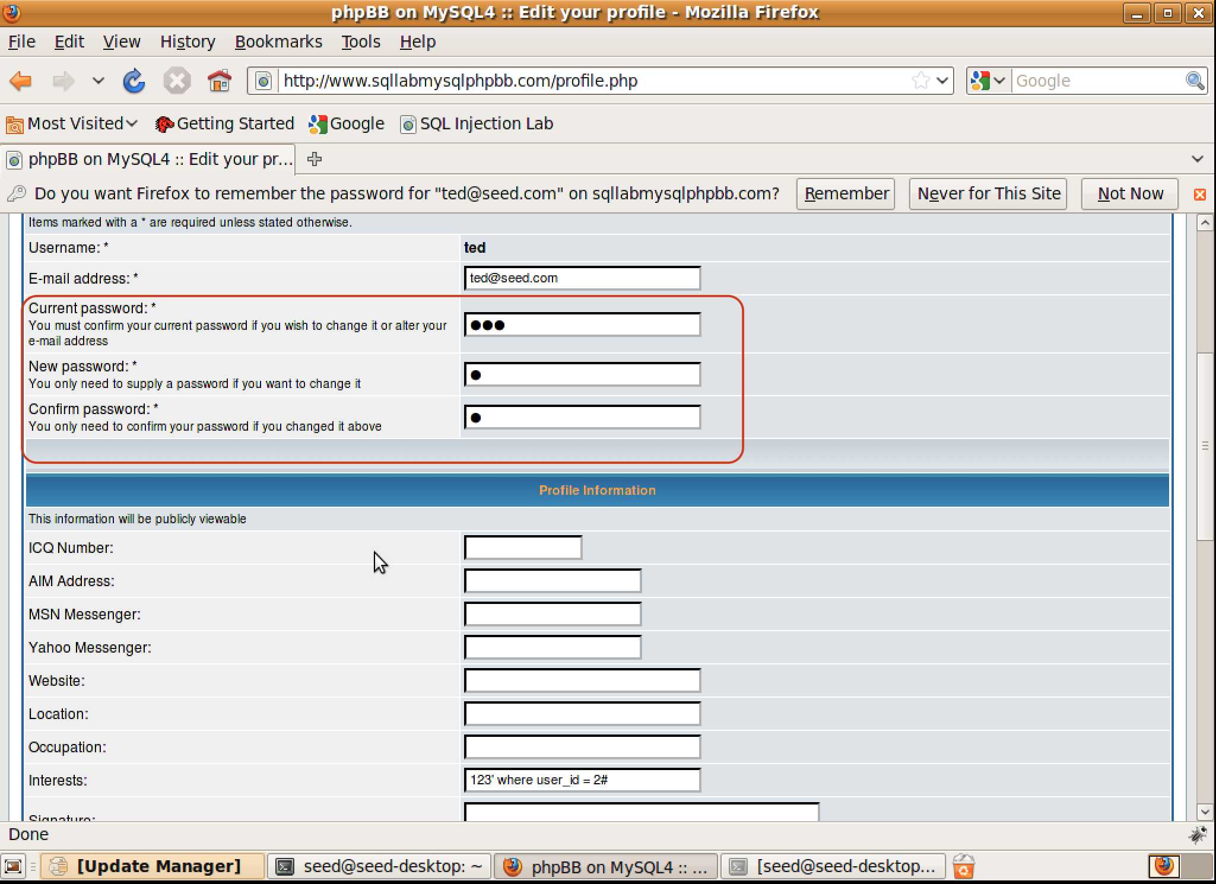The image size is (1216, 884).
Task: Click the key icon in notification bar
Action: tap(17, 193)
